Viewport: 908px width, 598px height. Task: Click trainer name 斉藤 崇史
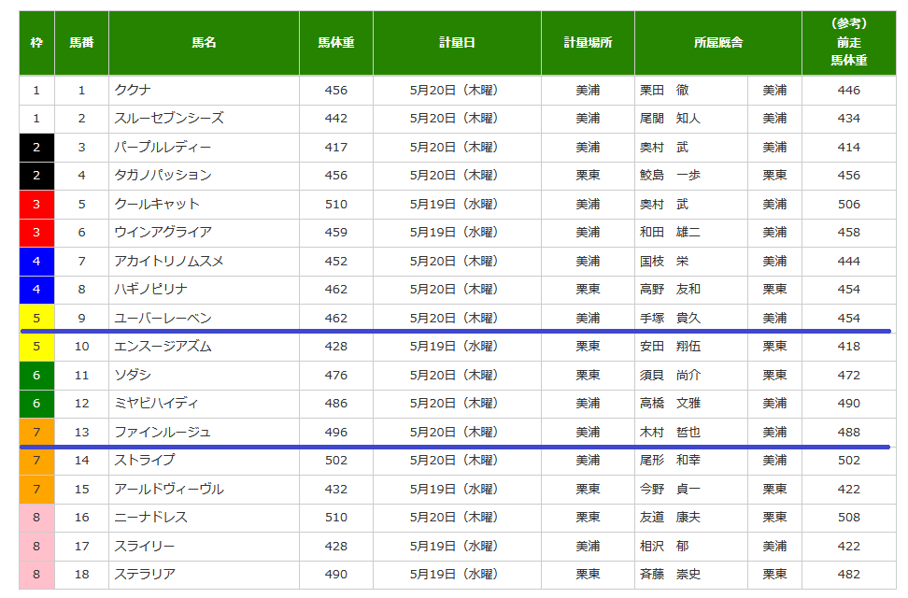[x=670, y=575]
